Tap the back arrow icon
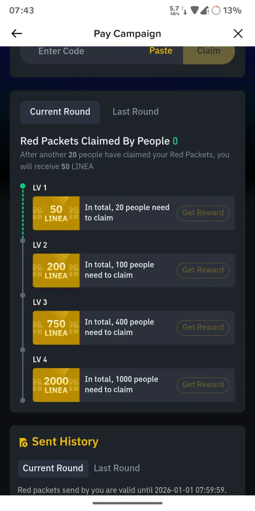Screen dimensions: 255x511 (x=17, y=34)
